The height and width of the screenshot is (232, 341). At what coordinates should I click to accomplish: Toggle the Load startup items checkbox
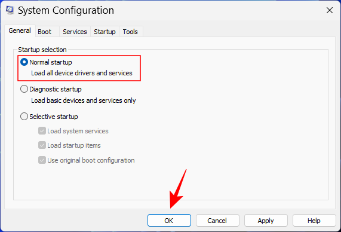click(x=42, y=145)
